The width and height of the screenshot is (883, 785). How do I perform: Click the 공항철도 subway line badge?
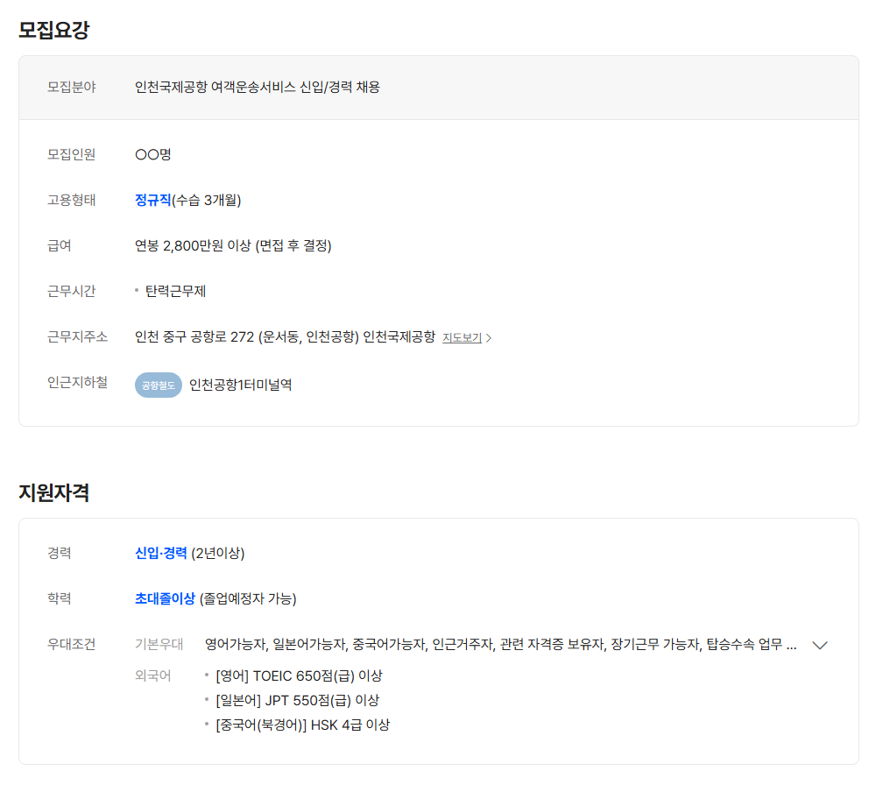tap(158, 385)
